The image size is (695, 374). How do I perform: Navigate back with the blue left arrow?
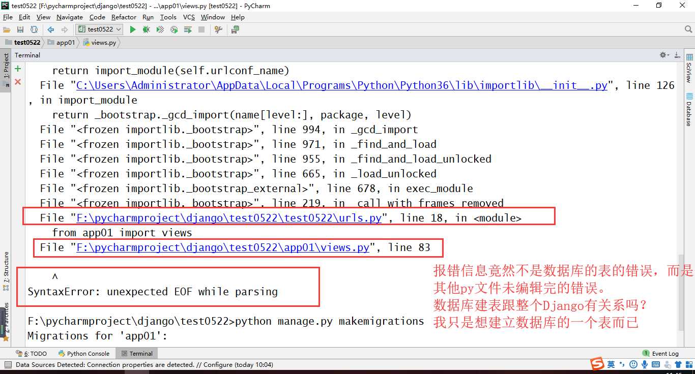pyautogui.click(x=51, y=29)
